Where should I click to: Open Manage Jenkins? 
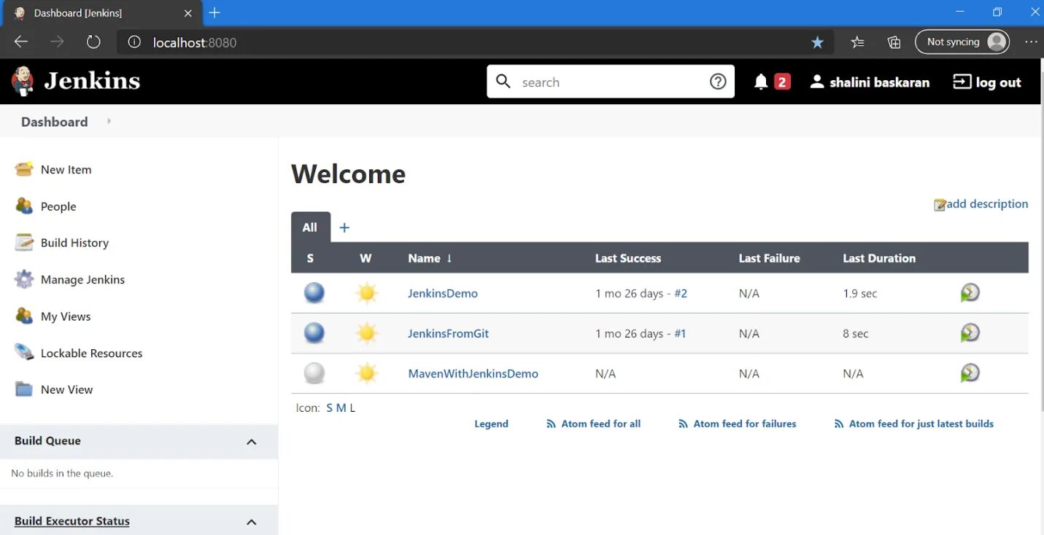tap(82, 279)
